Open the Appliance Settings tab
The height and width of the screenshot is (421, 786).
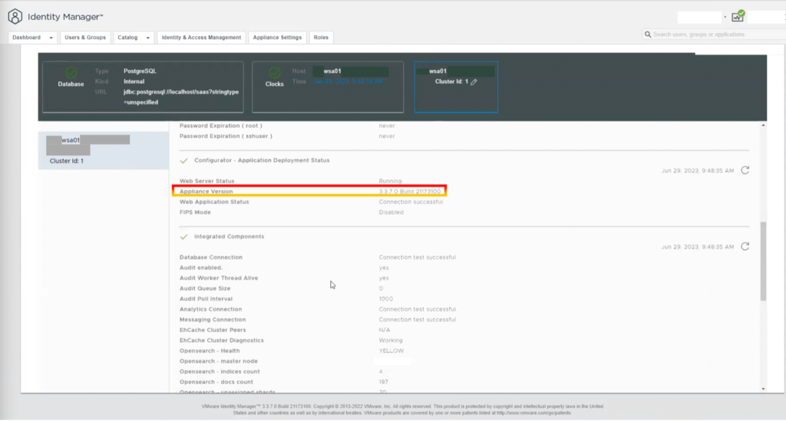[x=279, y=38]
